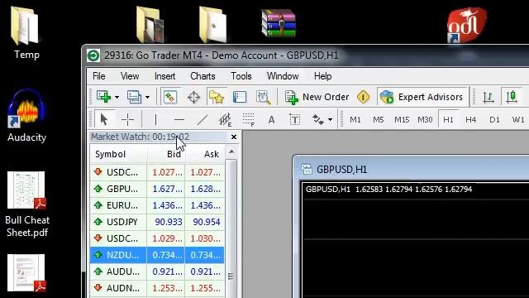Open the Charts menu
Screen dimensions: 529x298
pos(203,76)
